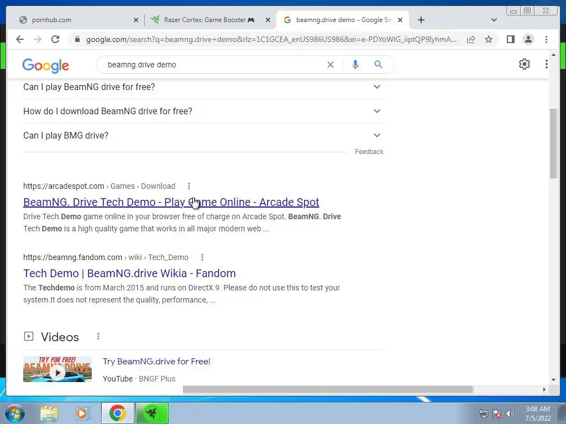This screenshot has width=566, height=424.
Task: Click the Chrome taskbar button
Action: (x=117, y=413)
